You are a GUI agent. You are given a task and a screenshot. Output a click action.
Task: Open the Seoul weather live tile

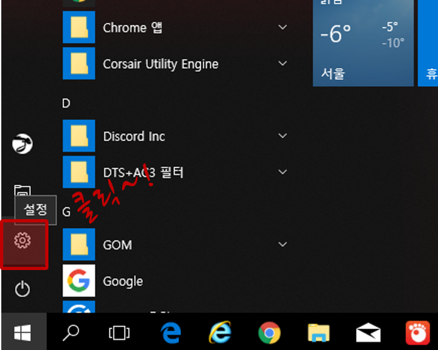point(363,43)
